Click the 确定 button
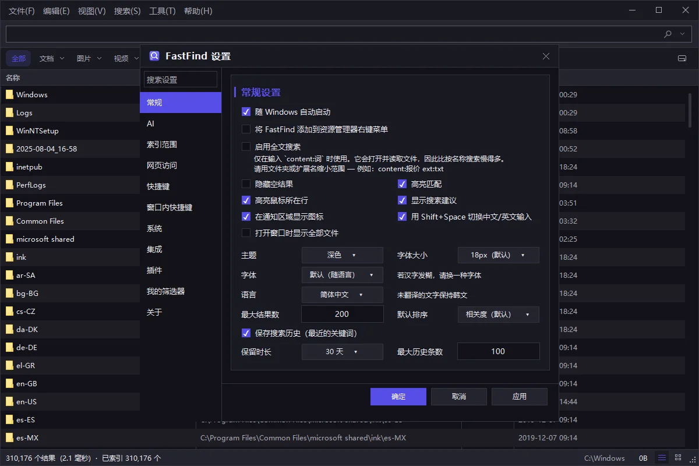Viewport: 699px width, 466px height. click(398, 396)
